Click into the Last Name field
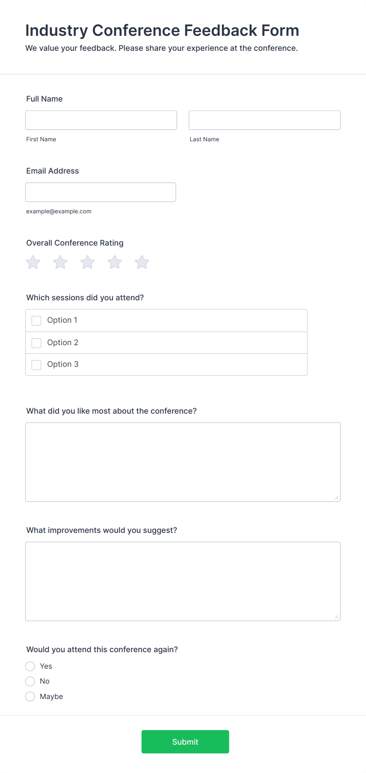 264,120
